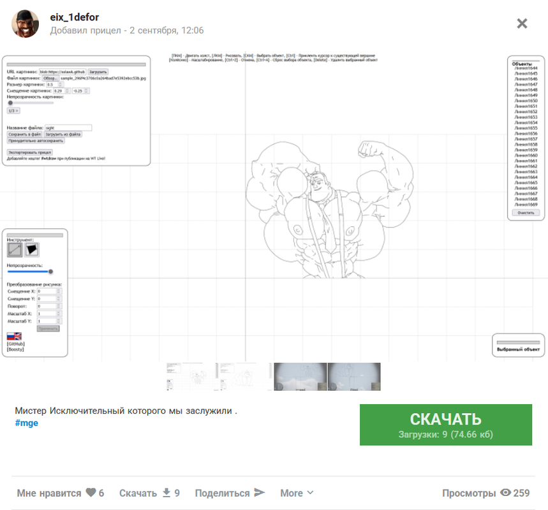Click the Смещение X input field
Viewport: 548px width, 510px height.
[49, 291]
